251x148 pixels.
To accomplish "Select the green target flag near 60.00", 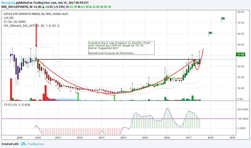I will pyautogui.click(x=210, y=33).
